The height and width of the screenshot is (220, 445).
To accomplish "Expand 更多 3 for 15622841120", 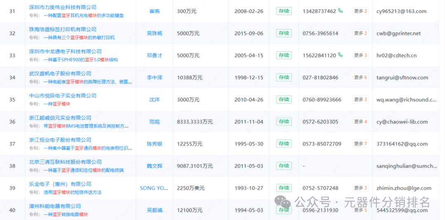I will [361, 55].
